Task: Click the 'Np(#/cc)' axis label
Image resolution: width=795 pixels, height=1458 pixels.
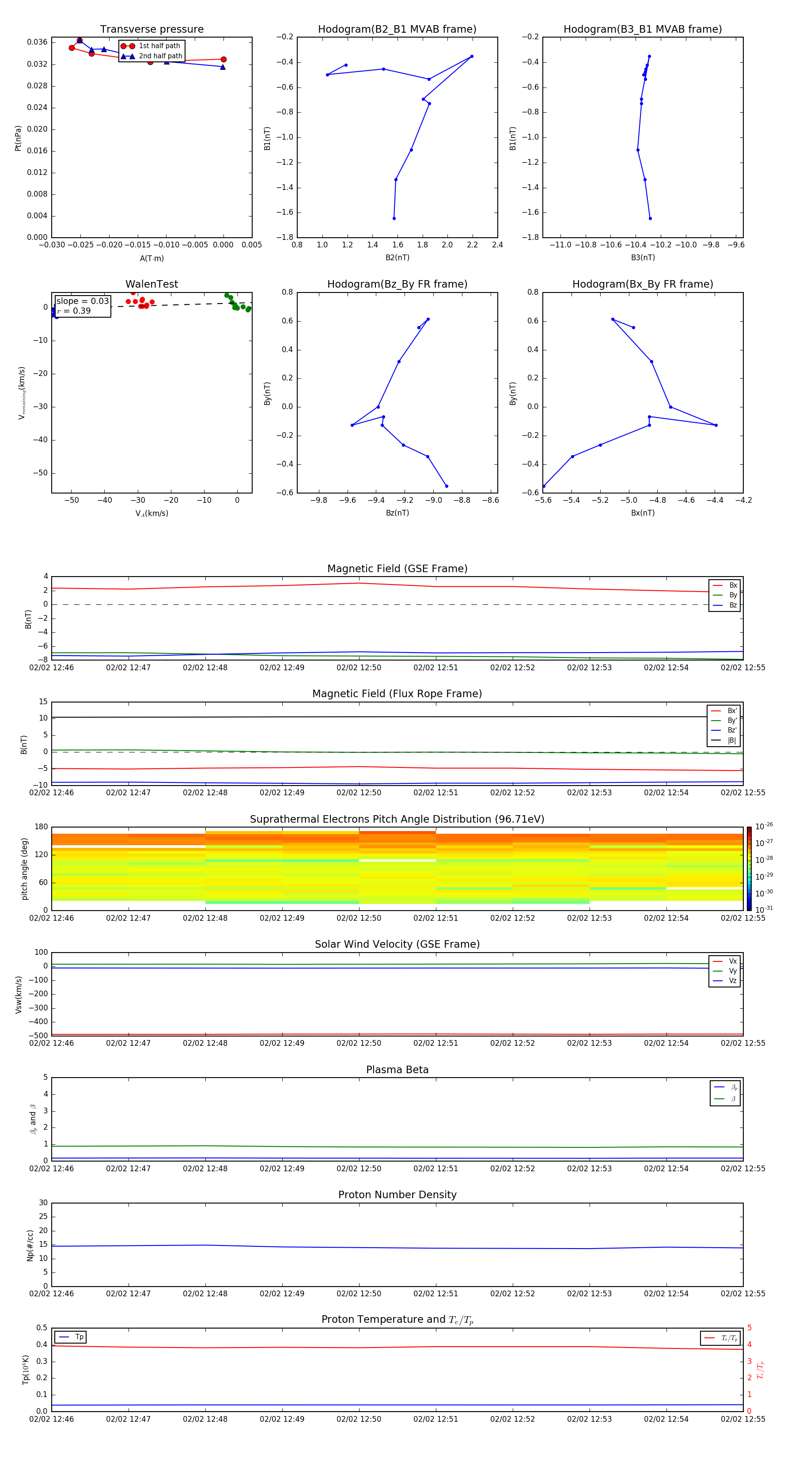Action: coord(30,1245)
